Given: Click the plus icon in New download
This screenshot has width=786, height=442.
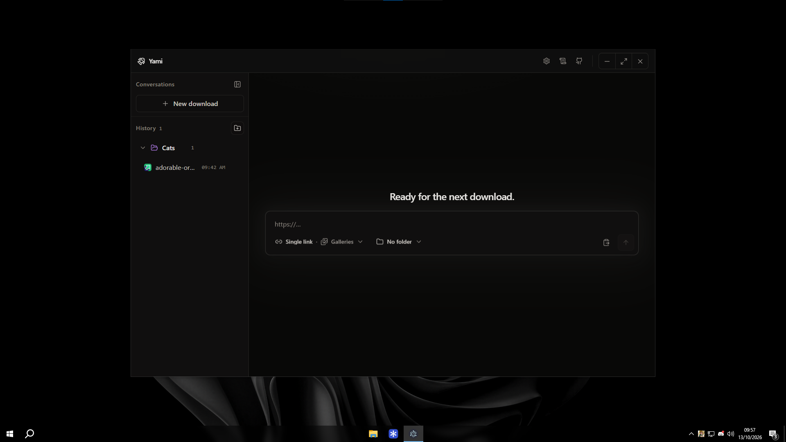Looking at the screenshot, I should (165, 104).
